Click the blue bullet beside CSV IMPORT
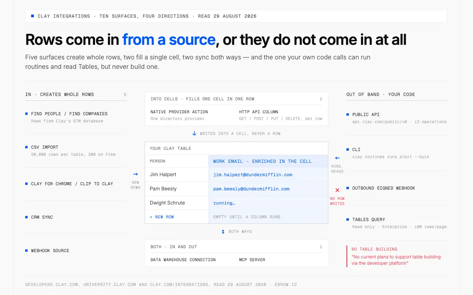 tap(26, 147)
